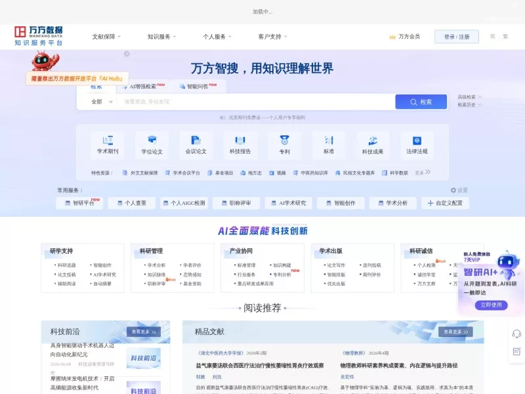Screen dimensions: 525x394
Task: Open the 智研平台 service button
Action: 79,203
